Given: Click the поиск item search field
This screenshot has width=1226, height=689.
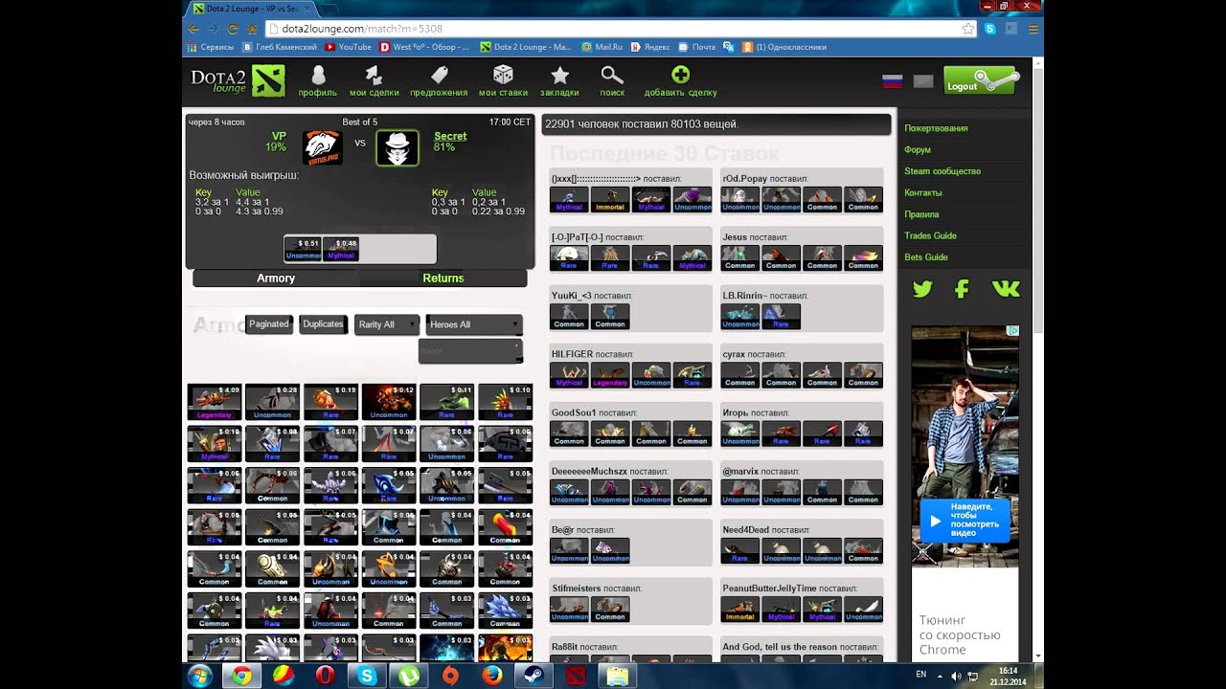Looking at the screenshot, I should click(470, 351).
